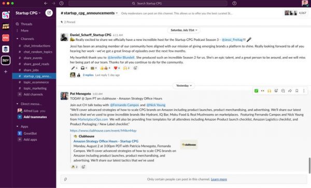
Task: Add a workspace with plus icon
Action: [x=6, y=71]
